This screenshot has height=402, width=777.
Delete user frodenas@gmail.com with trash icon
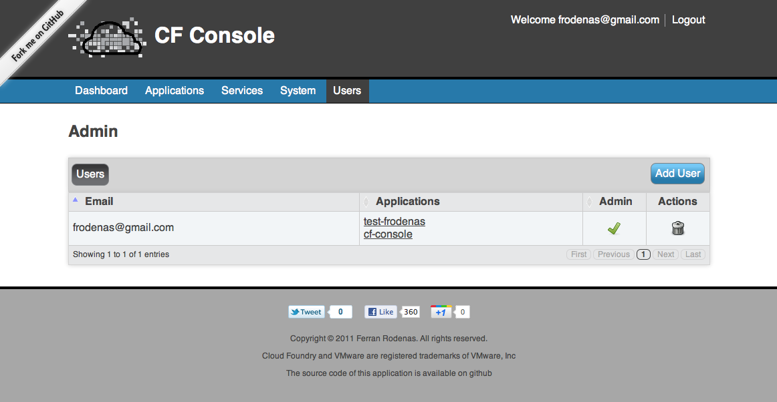(678, 228)
